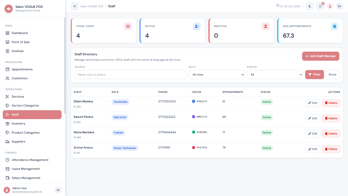Click the Active staff user-check icon
This screenshot has height=196, width=348.
point(197,26)
